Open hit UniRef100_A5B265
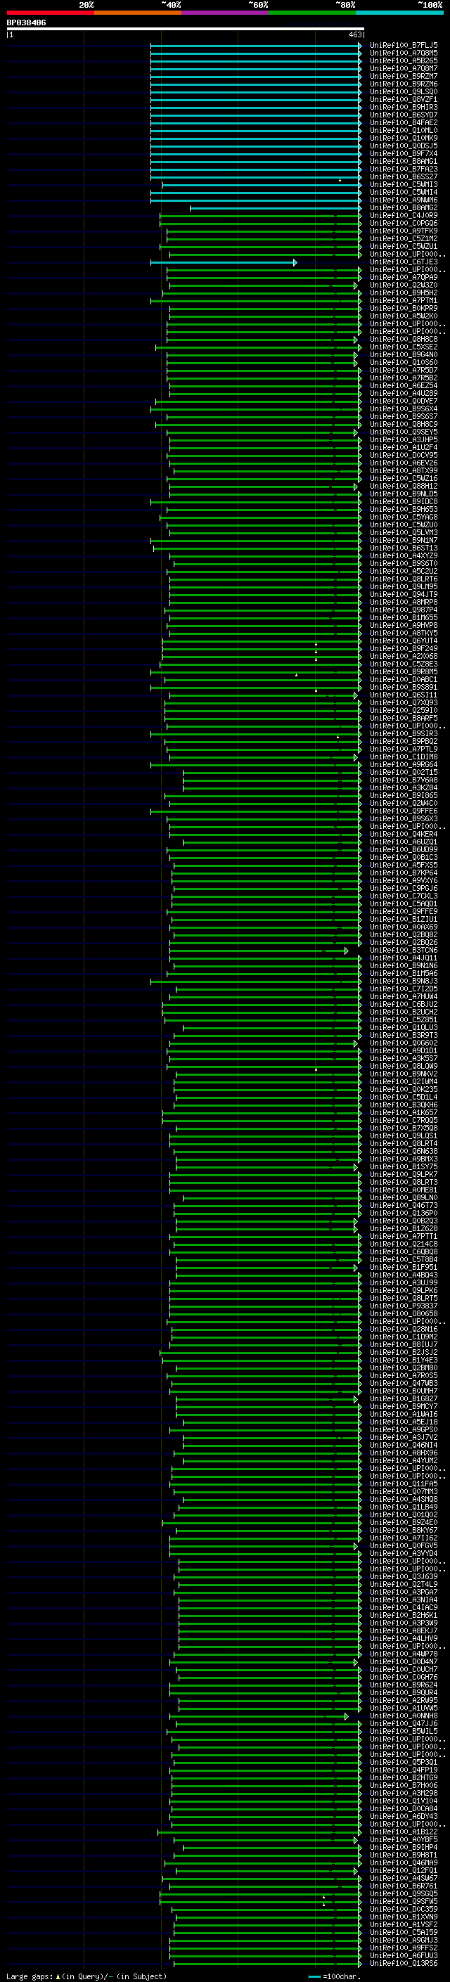 click(404, 60)
